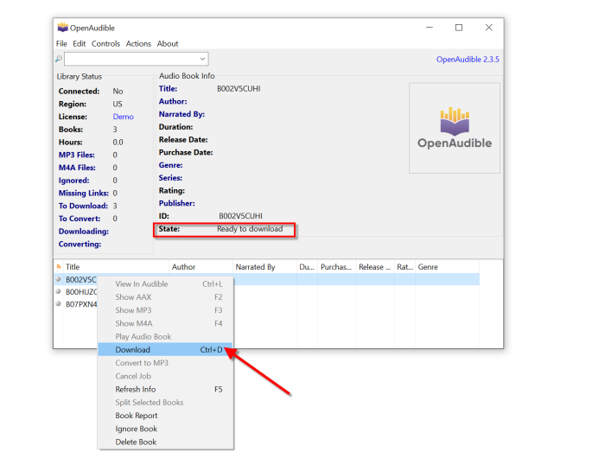This screenshot has height=458, width=592.
Task: Sort by the Release column header
Action: pyautogui.click(x=375, y=267)
